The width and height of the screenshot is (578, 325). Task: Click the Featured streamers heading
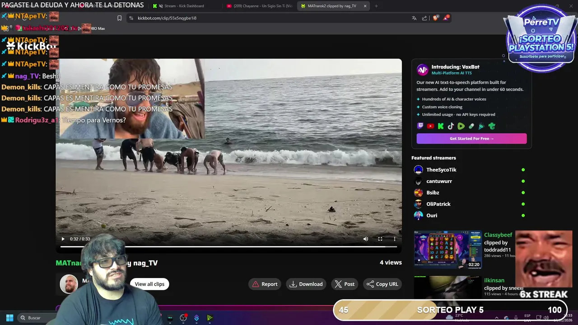433,158
